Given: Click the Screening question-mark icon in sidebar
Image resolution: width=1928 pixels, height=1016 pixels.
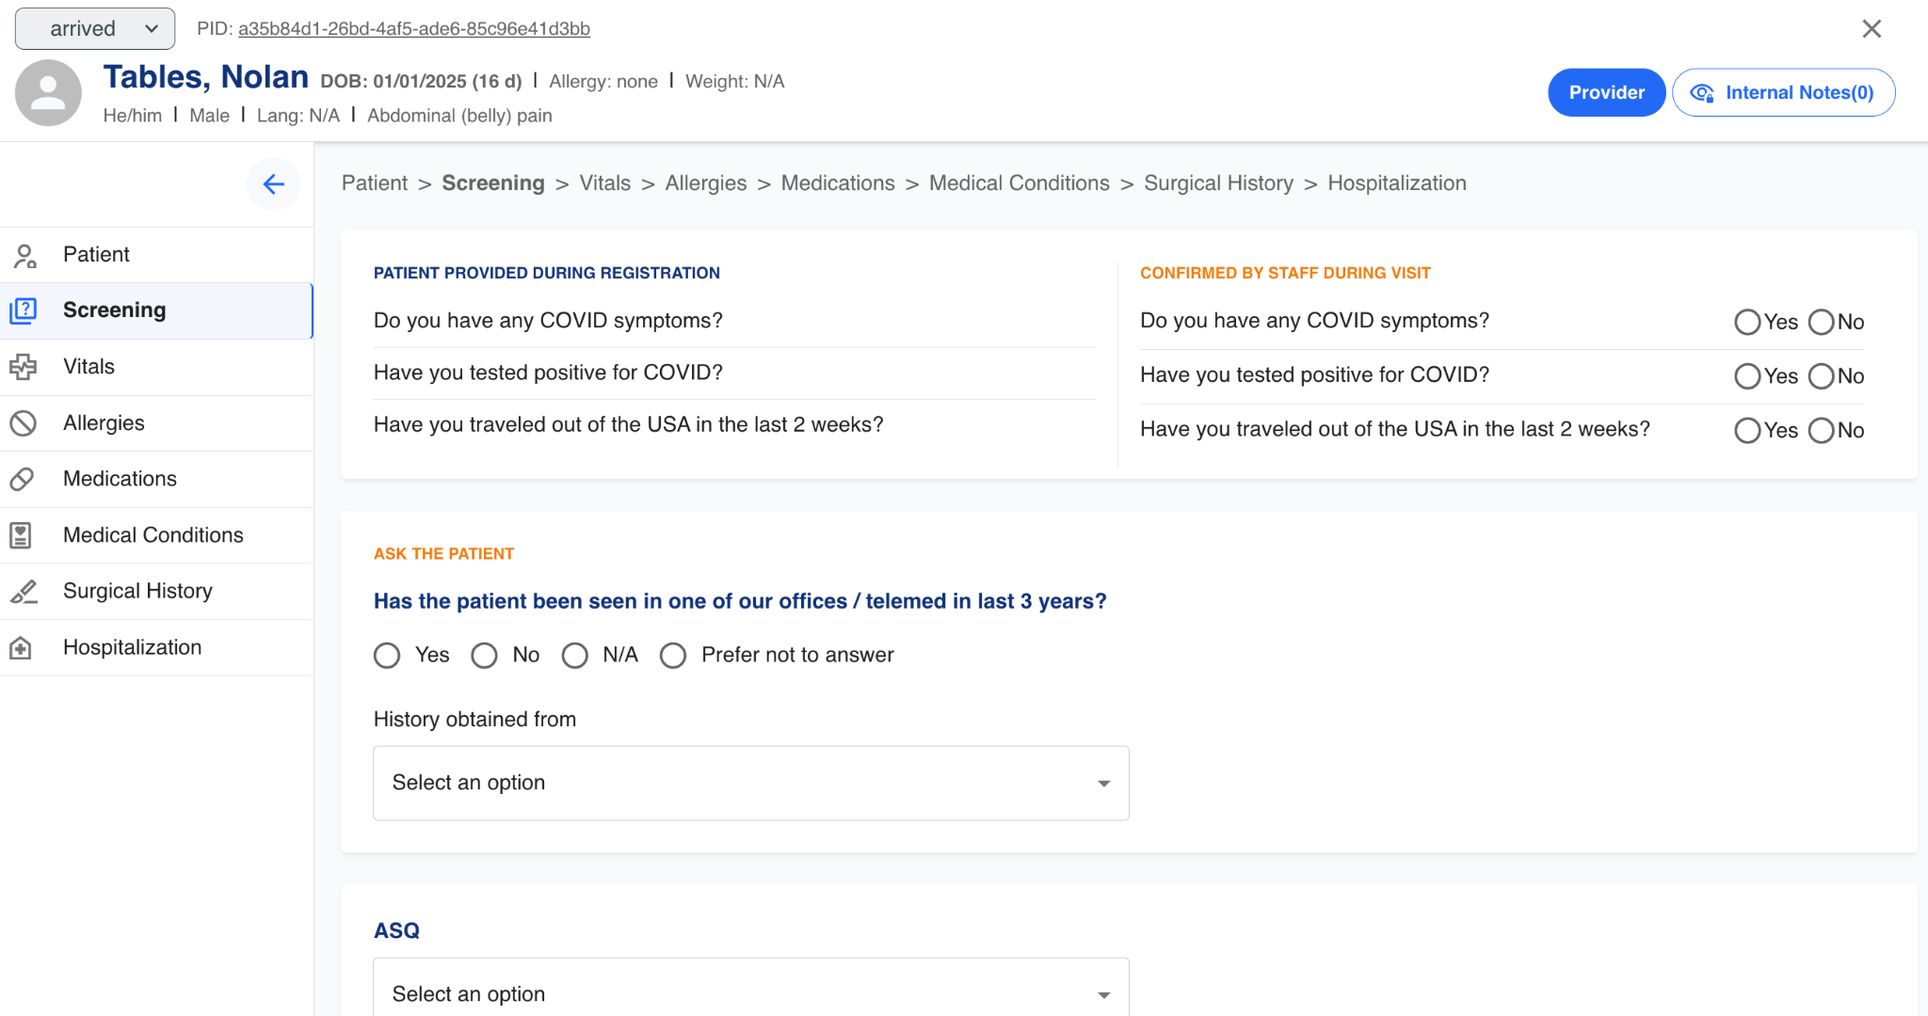Looking at the screenshot, I should 24,310.
